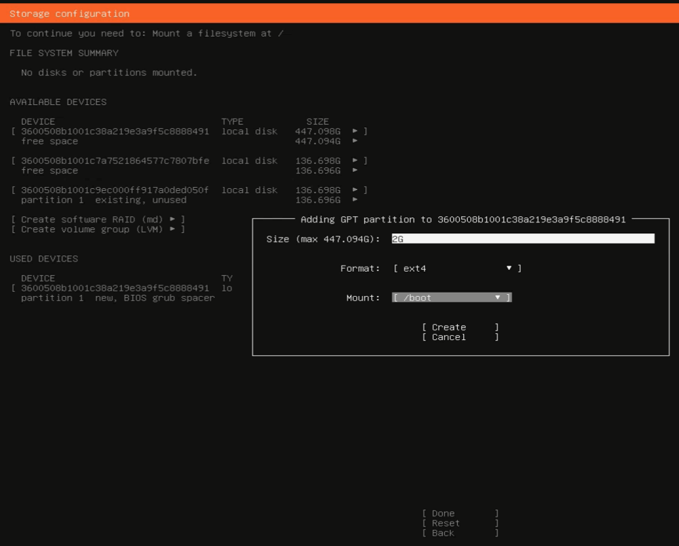Click the 'Mount:' label in the dialog
The height and width of the screenshot is (546, 679).
[x=363, y=298]
